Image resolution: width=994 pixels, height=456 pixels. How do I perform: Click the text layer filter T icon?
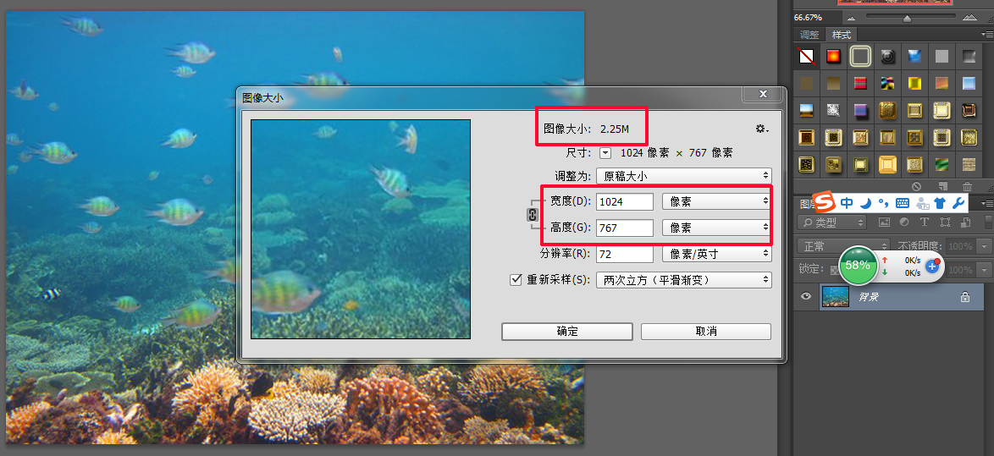click(x=924, y=223)
